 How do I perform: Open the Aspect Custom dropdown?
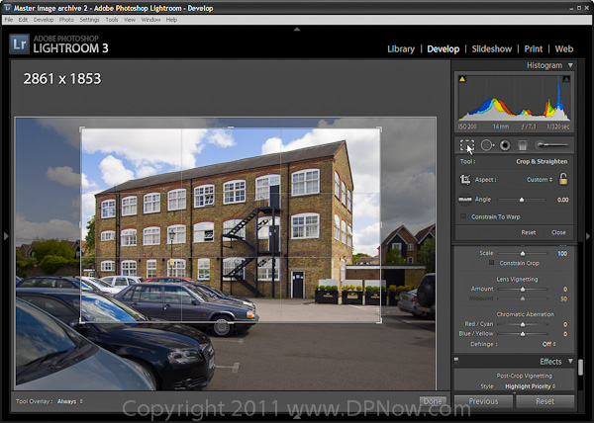(540, 180)
